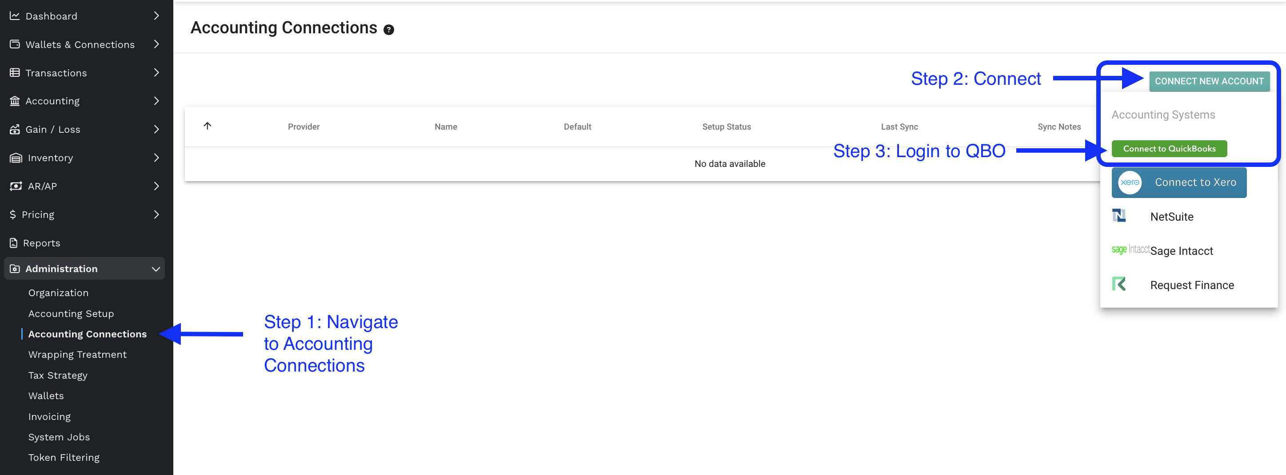Click Connect to Xero button label
1286x475 pixels.
point(1195,182)
